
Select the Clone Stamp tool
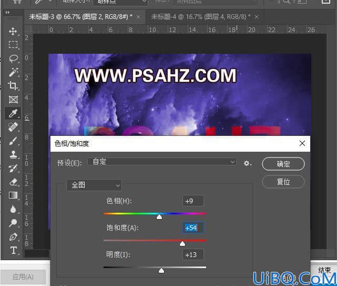(13, 154)
